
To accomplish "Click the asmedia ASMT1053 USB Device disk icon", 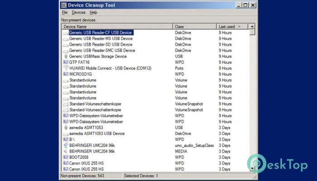I will (66, 134).
